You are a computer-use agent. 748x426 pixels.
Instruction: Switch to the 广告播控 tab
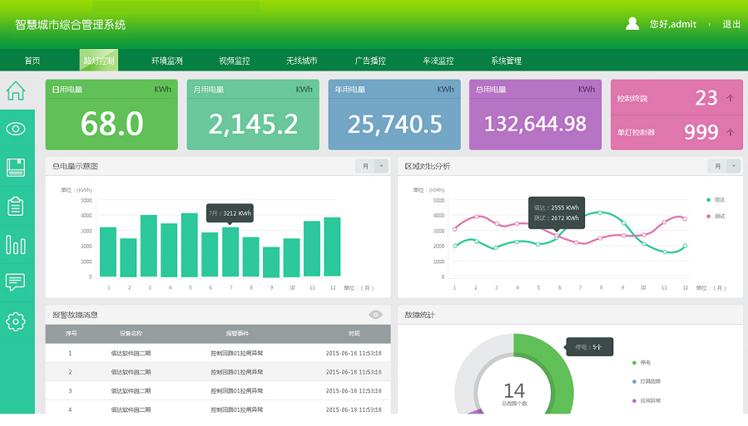coord(370,61)
